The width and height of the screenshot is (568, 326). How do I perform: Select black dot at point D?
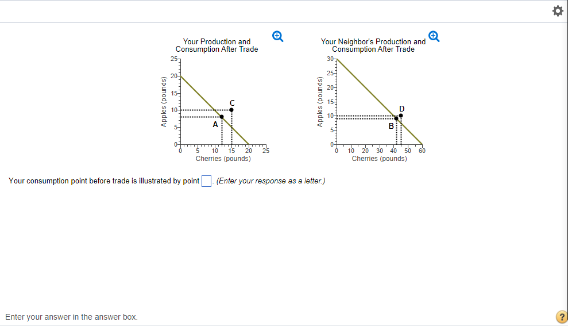[401, 116]
